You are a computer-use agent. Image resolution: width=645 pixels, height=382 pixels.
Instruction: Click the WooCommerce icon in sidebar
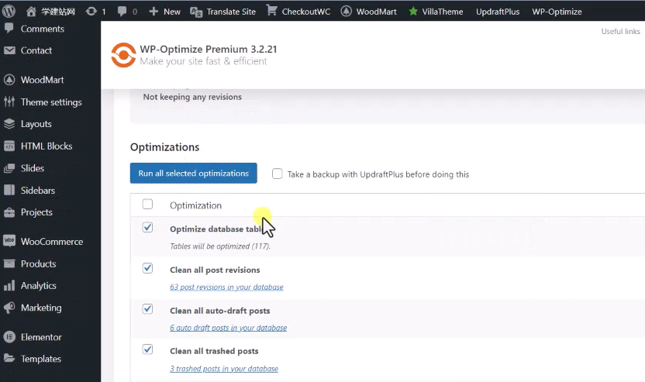coord(9,242)
